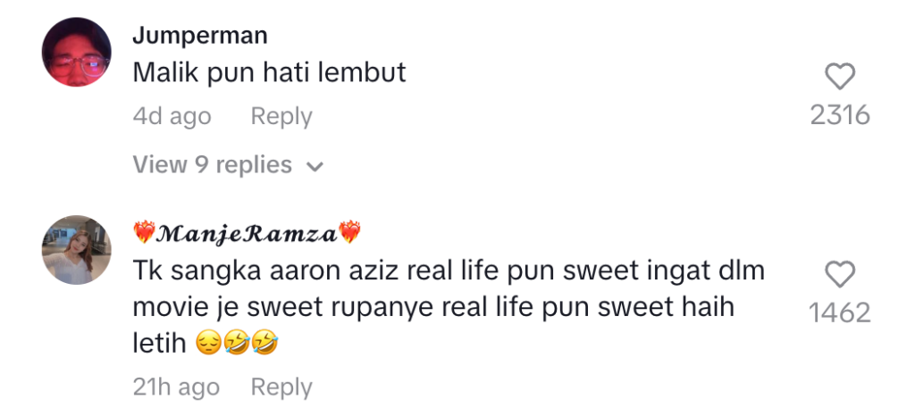Open Jumperman's red-tinted profile picture
The image size is (915, 408).
(x=77, y=52)
